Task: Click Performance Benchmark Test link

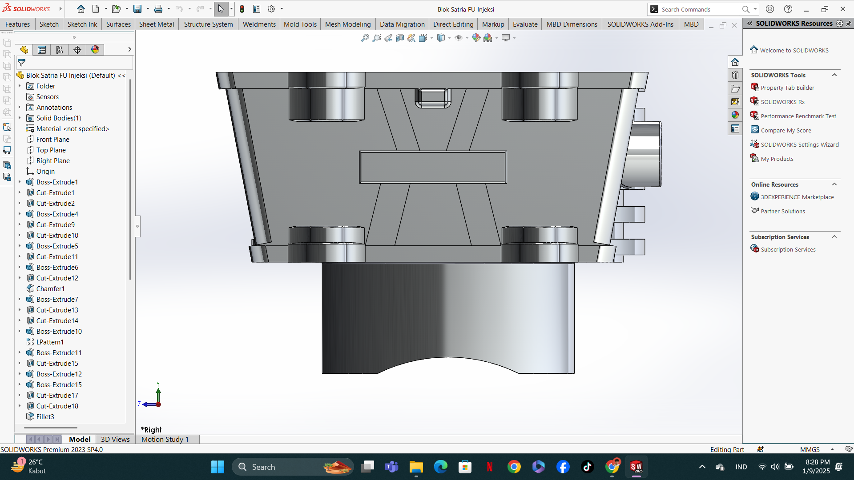Action: (x=798, y=116)
